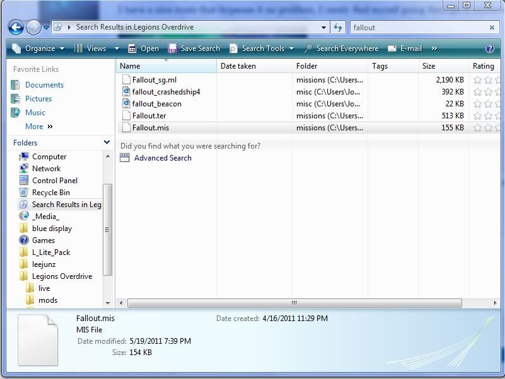
Task: Click the horizontal scrollbar in file list
Action: pos(294,303)
